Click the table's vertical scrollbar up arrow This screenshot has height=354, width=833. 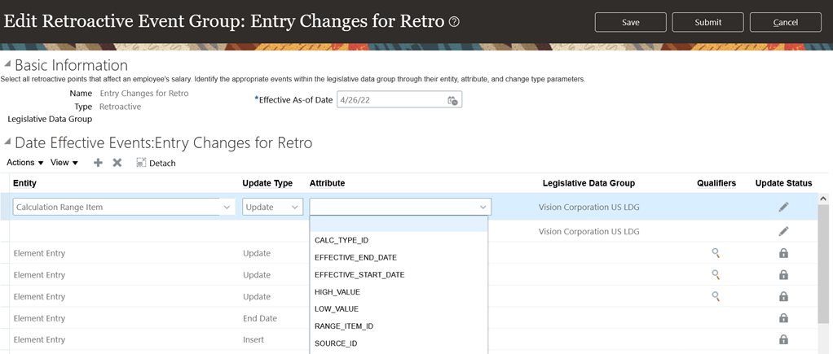coord(823,199)
